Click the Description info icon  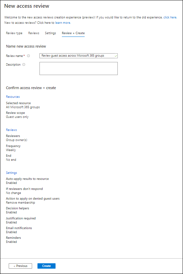click(x=24, y=65)
